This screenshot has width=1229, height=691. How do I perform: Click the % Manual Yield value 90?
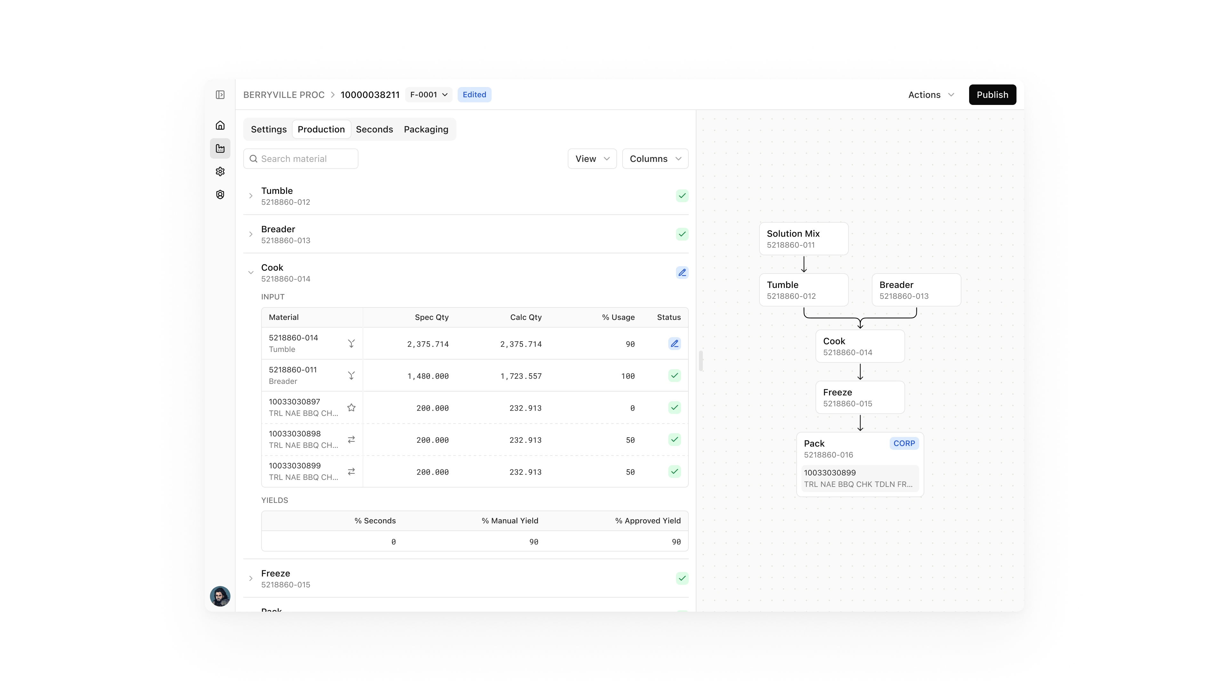(534, 542)
